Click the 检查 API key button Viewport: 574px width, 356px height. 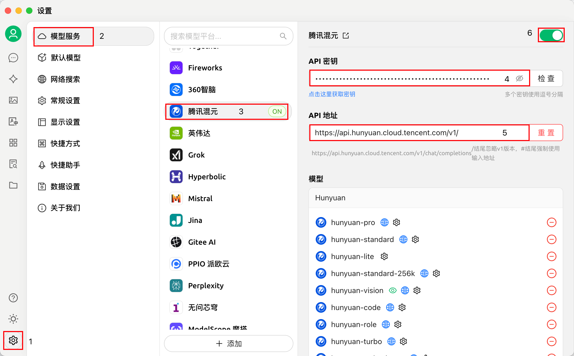(x=546, y=78)
